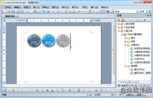Save the document with floppy disk icon
Image resolution: width=153 pixels, height=98 pixels.
pos(13,12)
